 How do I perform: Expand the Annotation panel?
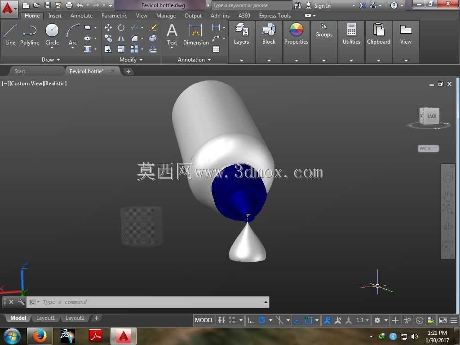(194, 60)
